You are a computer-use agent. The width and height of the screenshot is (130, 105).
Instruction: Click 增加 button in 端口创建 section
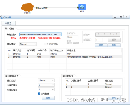[101, 45]
